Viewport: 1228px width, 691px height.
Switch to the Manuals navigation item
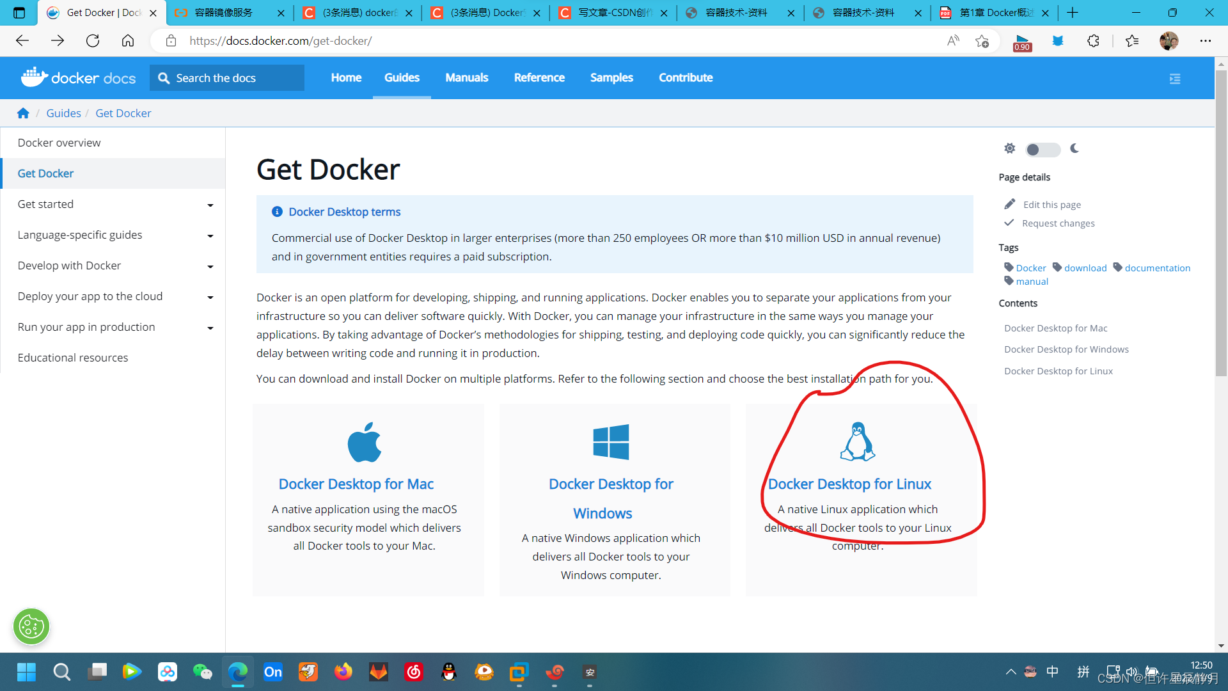[467, 77]
